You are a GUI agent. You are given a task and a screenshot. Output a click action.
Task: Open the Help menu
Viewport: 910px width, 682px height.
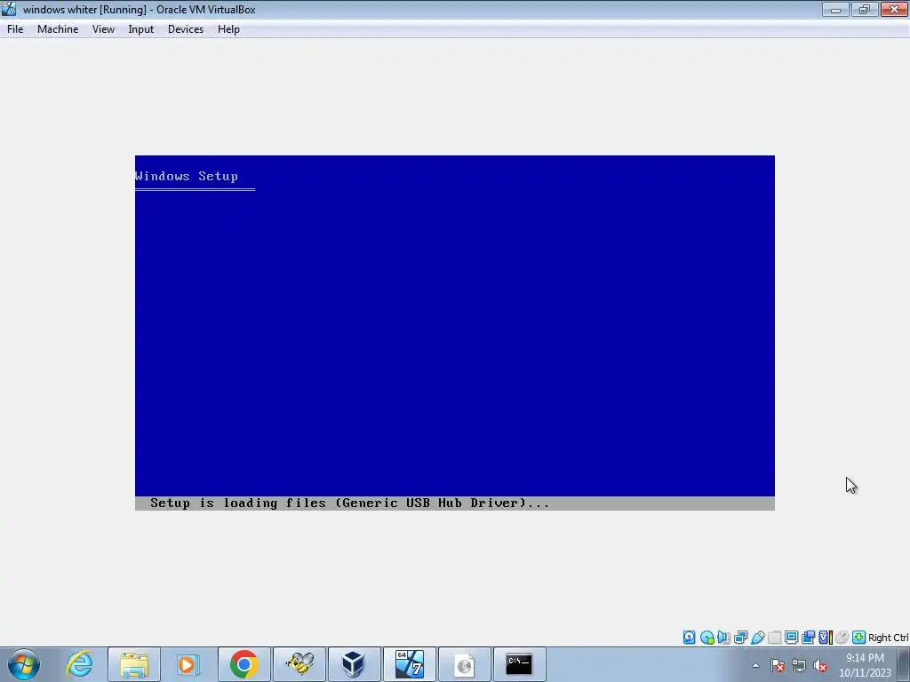(228, 29)
